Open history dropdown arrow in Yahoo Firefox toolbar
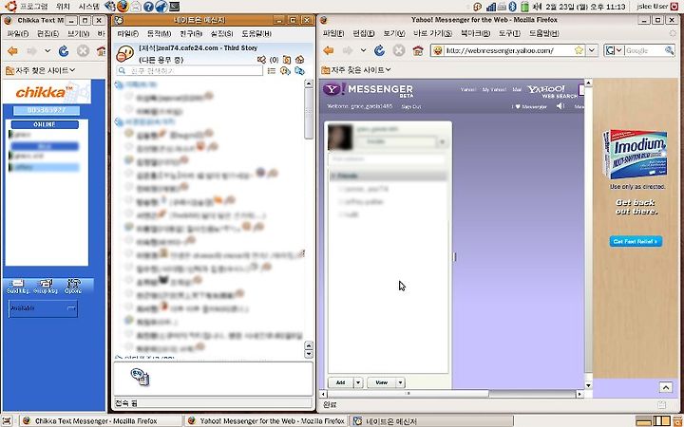 [x=363, y=50]
